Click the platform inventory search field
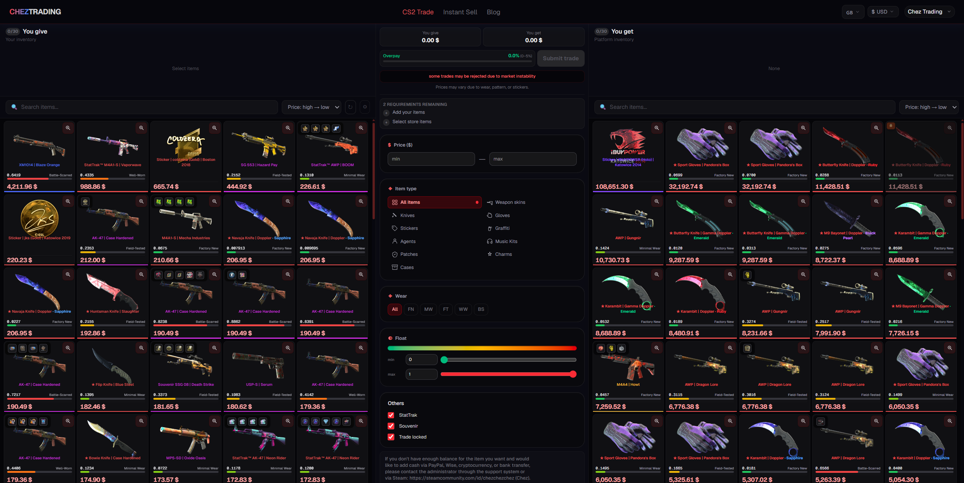The width and height of the screenshot is (964, 483). click(745, 107)
